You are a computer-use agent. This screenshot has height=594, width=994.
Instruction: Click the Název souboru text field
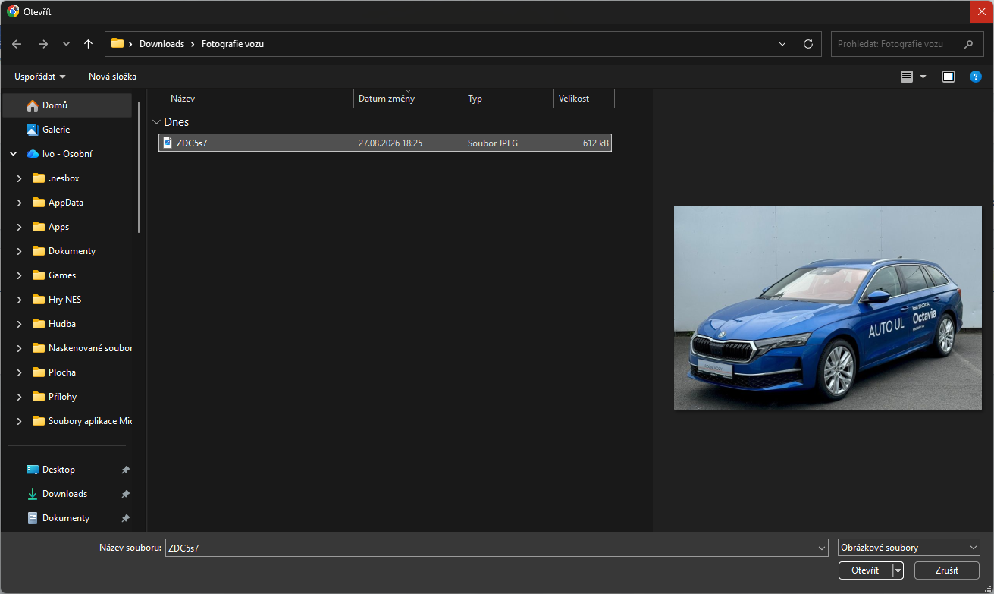pos(497,548)
